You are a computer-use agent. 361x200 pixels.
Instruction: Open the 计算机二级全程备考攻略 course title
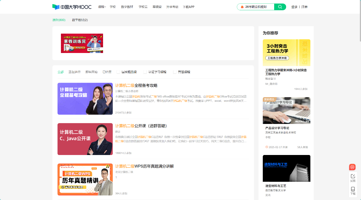coord(136,85)
